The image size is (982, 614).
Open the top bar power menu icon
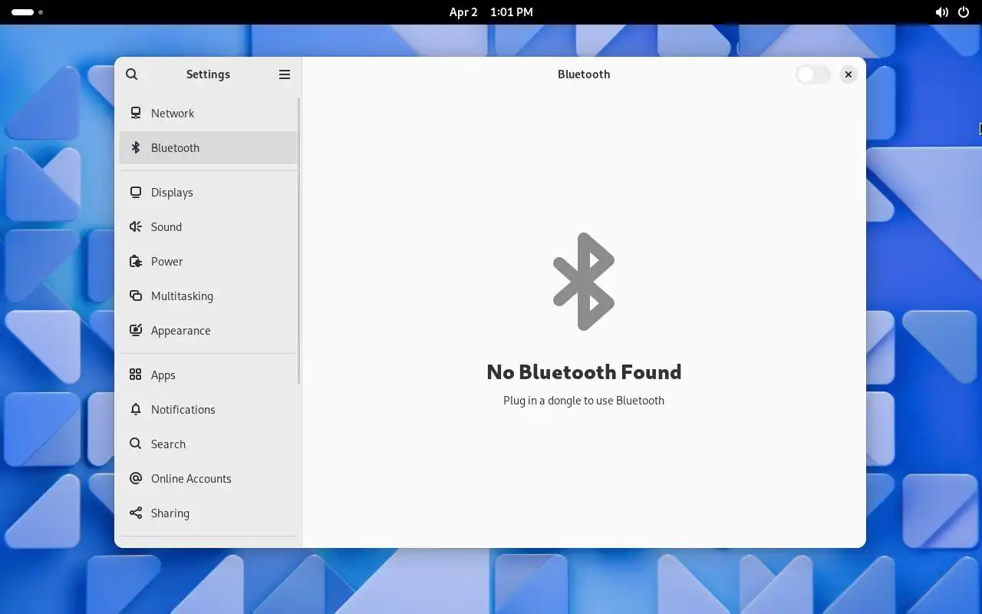(964, 12)
